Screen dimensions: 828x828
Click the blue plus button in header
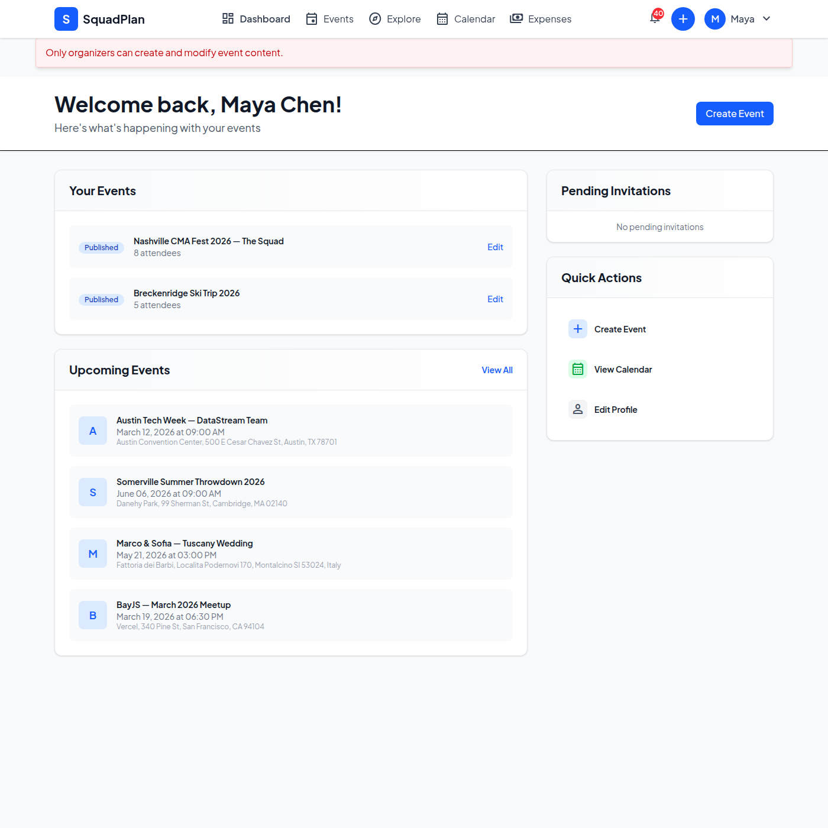tap(683, 19)
